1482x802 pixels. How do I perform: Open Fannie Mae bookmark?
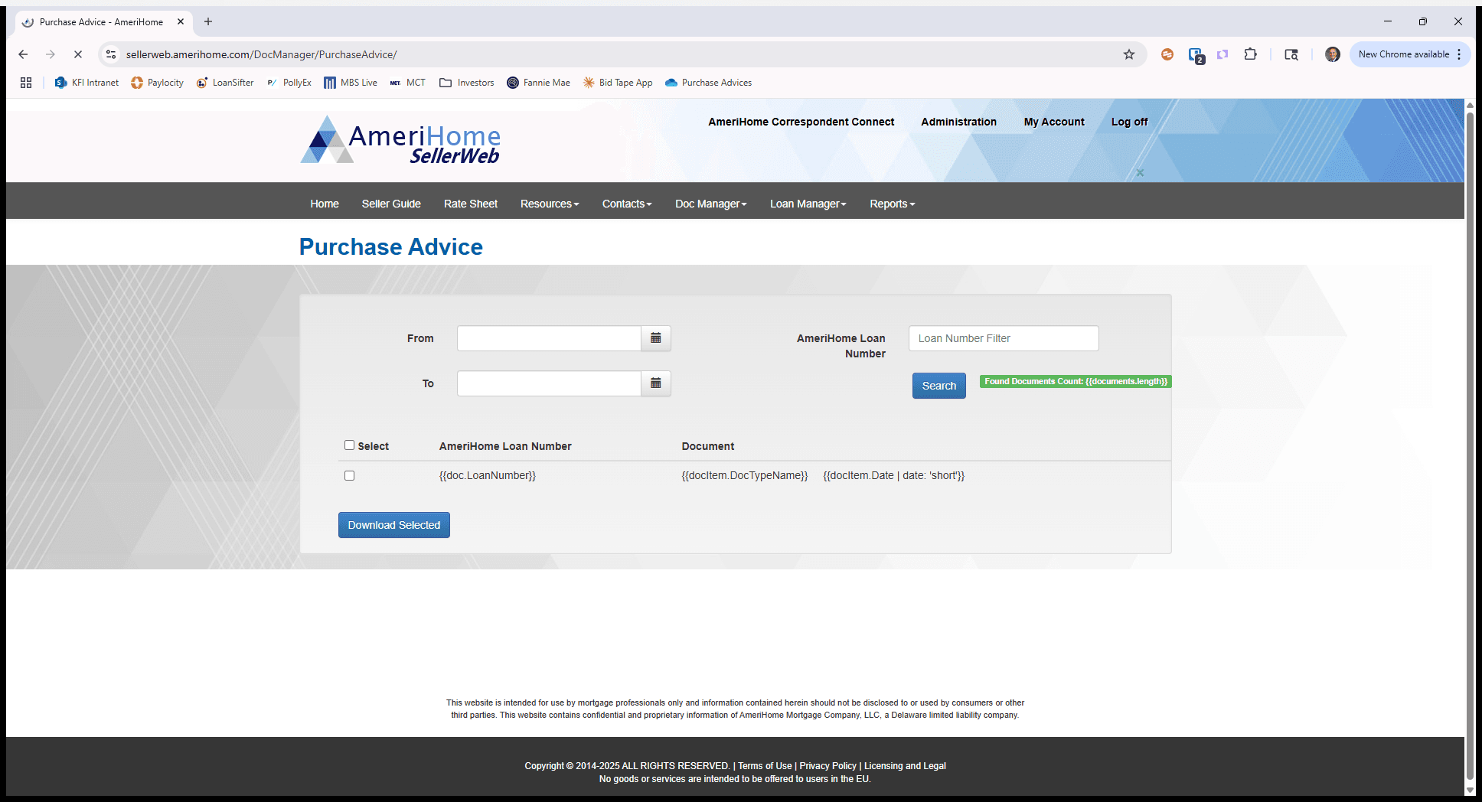(539, 83)
